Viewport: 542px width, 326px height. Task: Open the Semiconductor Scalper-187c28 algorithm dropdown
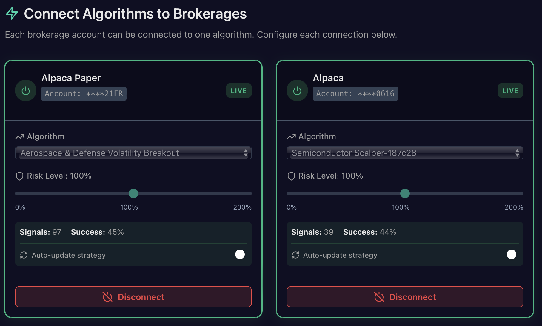click(405, 153)
